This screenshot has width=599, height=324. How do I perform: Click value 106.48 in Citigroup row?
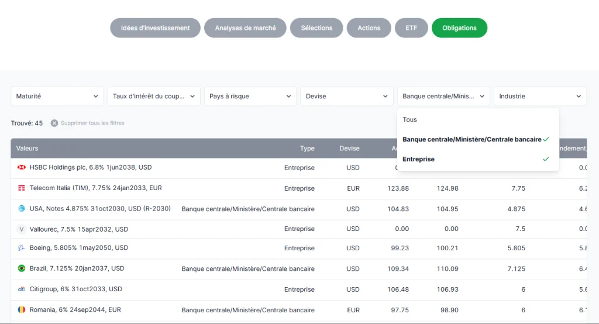click(x=398, y=289)
